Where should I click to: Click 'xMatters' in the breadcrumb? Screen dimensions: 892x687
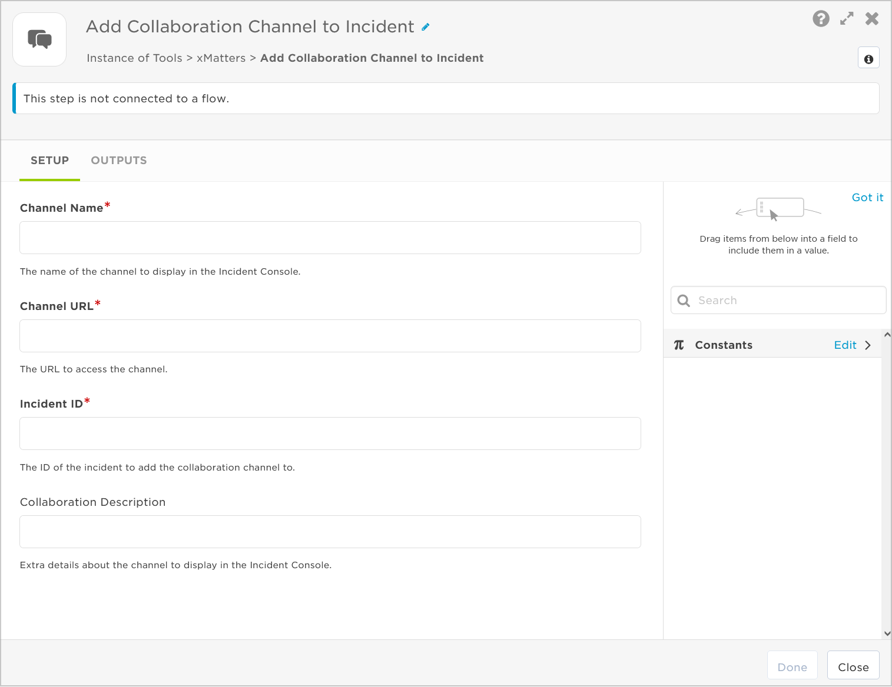221,58
